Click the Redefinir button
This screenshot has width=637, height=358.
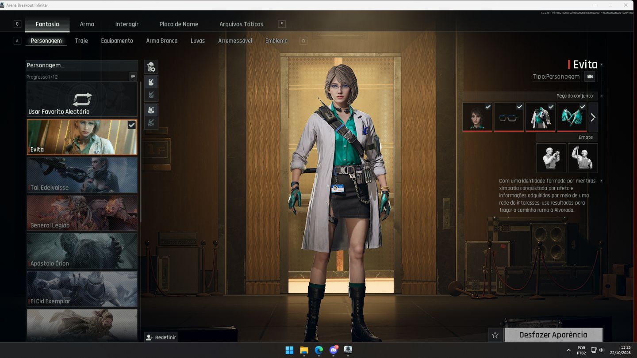[161, 337]
